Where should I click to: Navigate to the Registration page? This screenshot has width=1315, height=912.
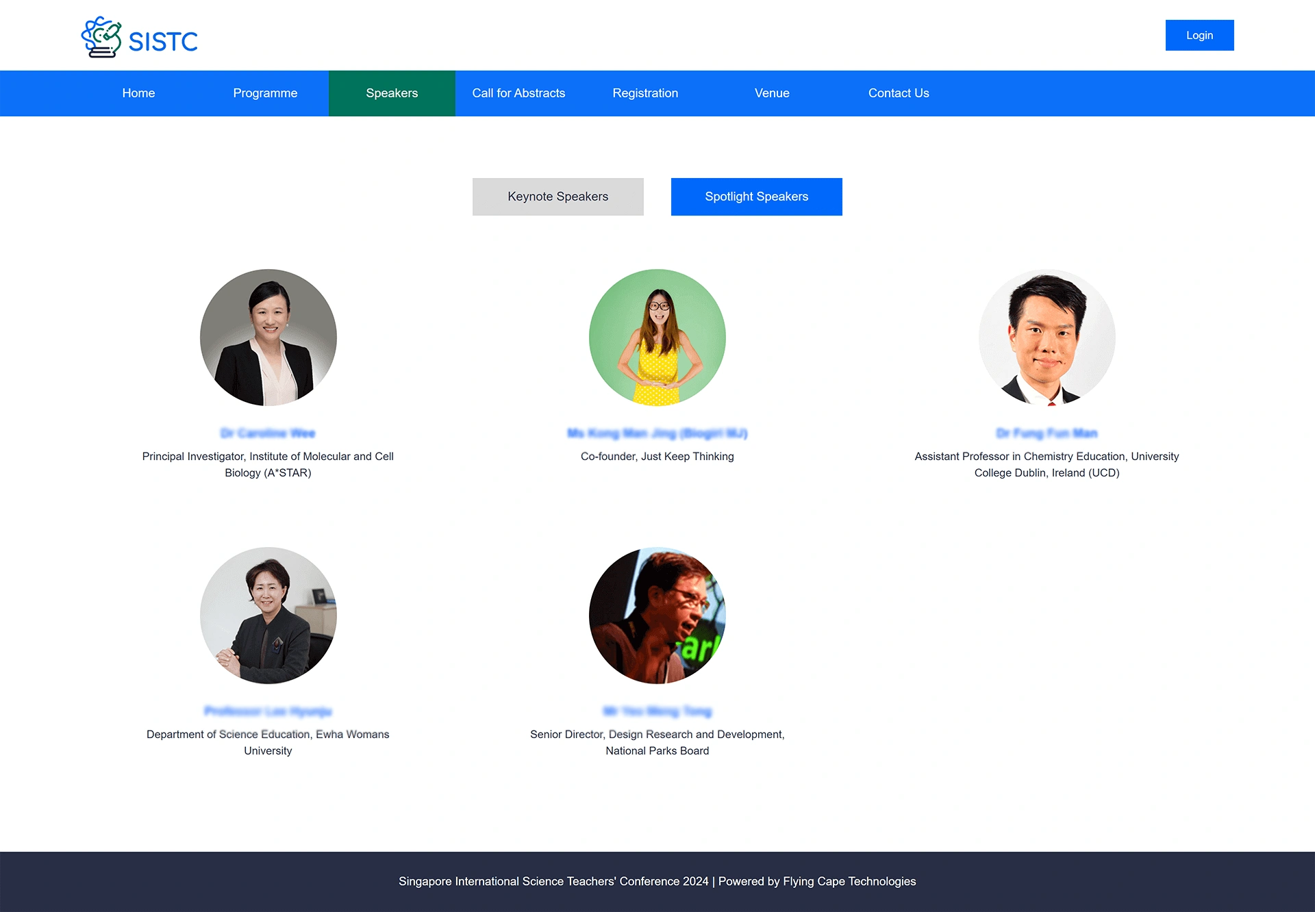(x=645, y=93)
